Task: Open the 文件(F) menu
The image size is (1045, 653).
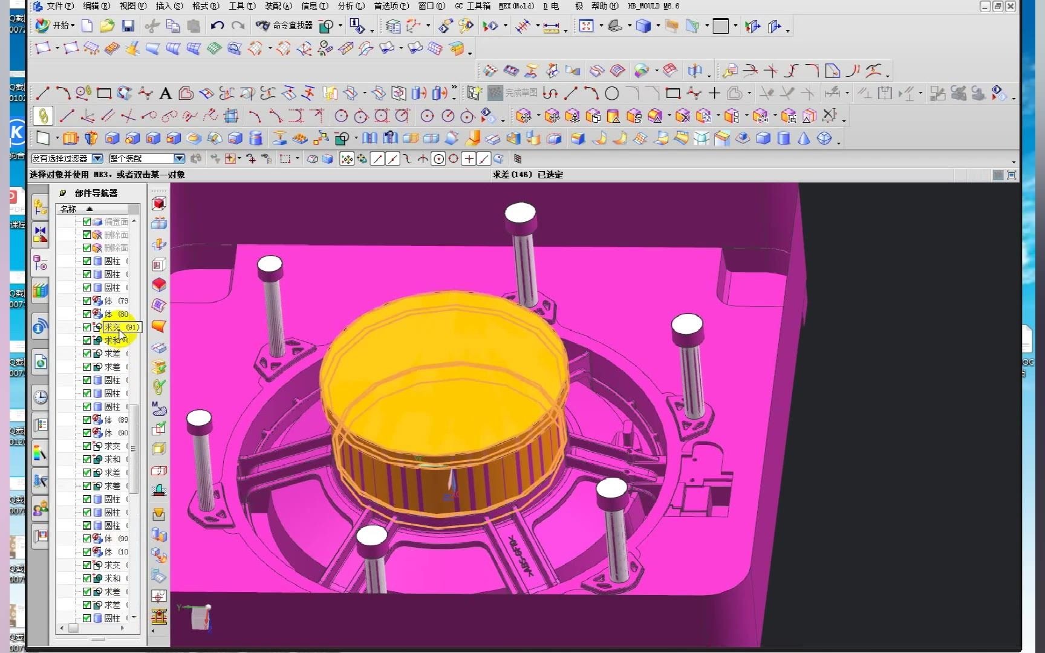Action: click(x=60, y=6)
